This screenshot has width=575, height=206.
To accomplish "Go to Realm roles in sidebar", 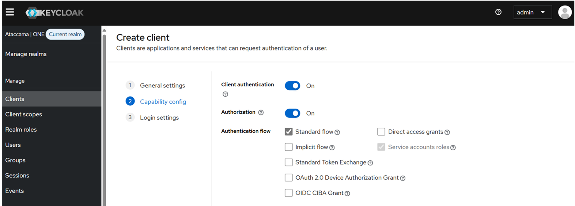I will (21, 129).
